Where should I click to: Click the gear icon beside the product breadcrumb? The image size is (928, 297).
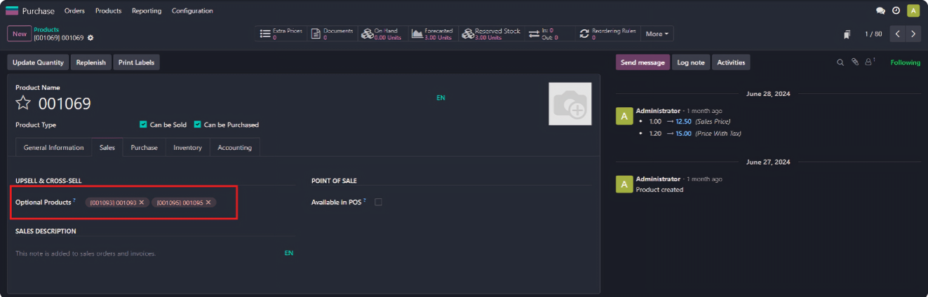(x=90, y=38)
